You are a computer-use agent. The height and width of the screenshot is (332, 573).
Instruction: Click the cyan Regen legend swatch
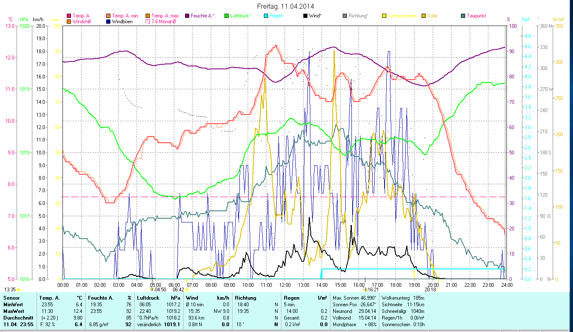pyautogui.click(x=266, y=16)
